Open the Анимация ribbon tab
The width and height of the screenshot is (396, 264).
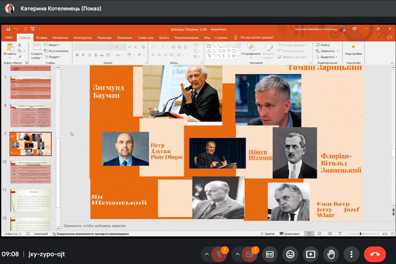[x=125, y=38]
